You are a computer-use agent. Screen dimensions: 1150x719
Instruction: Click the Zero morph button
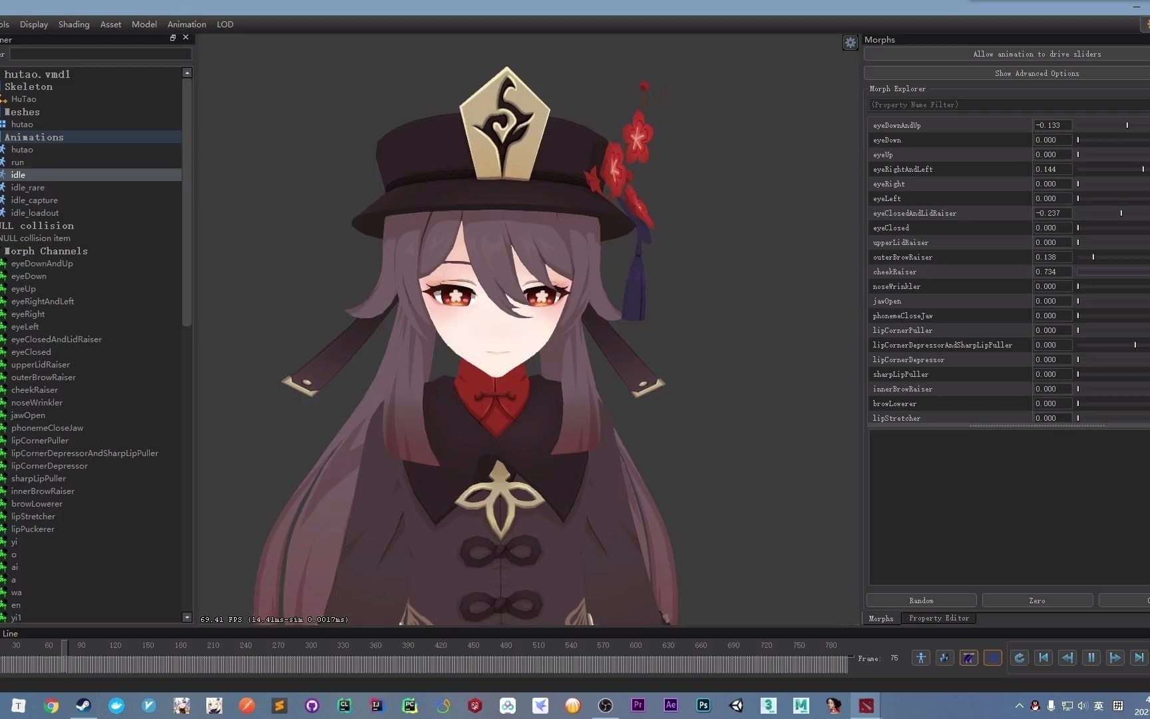pos(1037,600)
